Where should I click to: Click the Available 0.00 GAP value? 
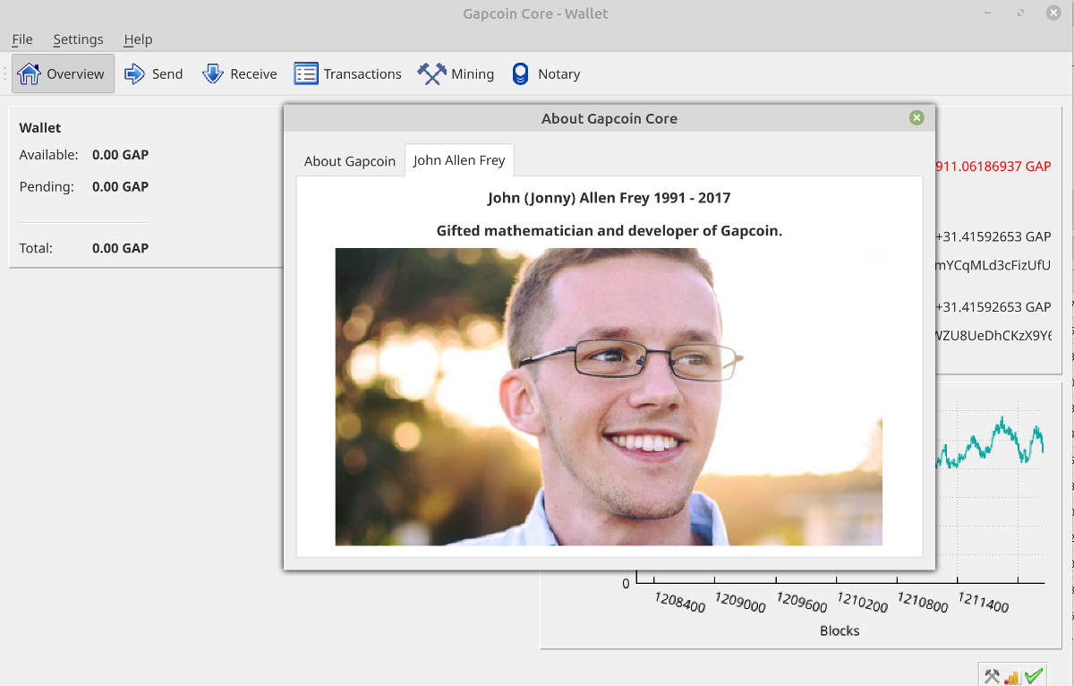tap(120, 154)
